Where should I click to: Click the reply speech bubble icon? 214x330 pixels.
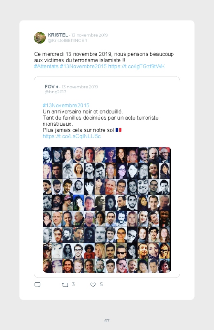click(x=37, y=285)
